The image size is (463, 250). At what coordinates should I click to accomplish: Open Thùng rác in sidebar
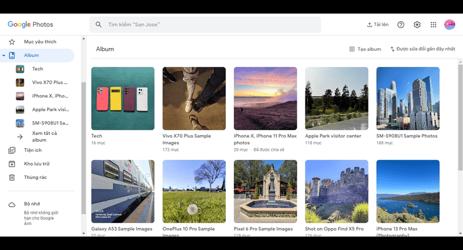click(x=35, y=177)
